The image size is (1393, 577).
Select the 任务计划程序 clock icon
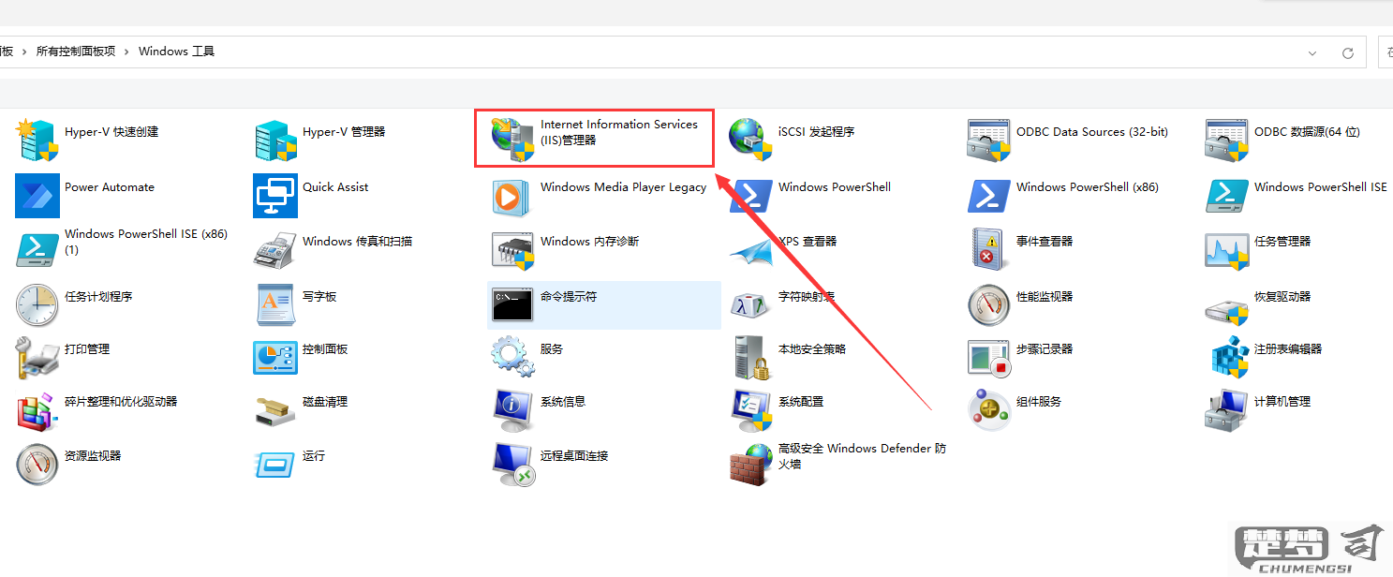pos(37,305)
